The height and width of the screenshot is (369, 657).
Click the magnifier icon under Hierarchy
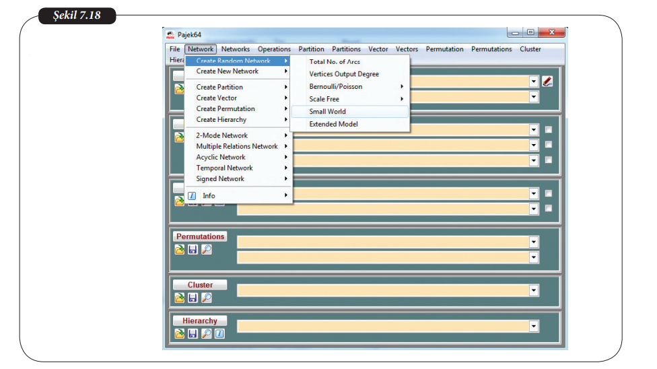tap(207, 333)
